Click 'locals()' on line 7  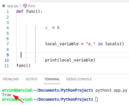tap(114, 44)
